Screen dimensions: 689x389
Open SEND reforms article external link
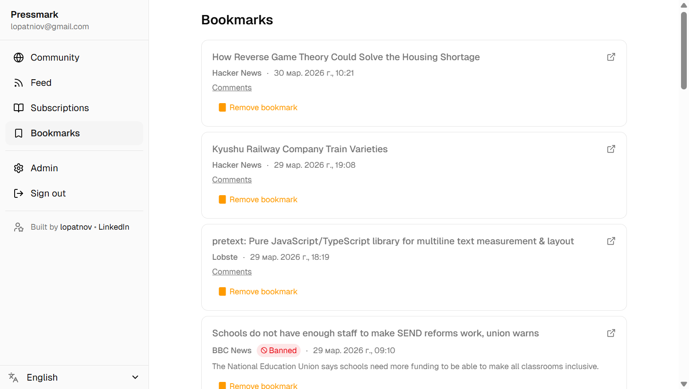(x=611, y=333)
